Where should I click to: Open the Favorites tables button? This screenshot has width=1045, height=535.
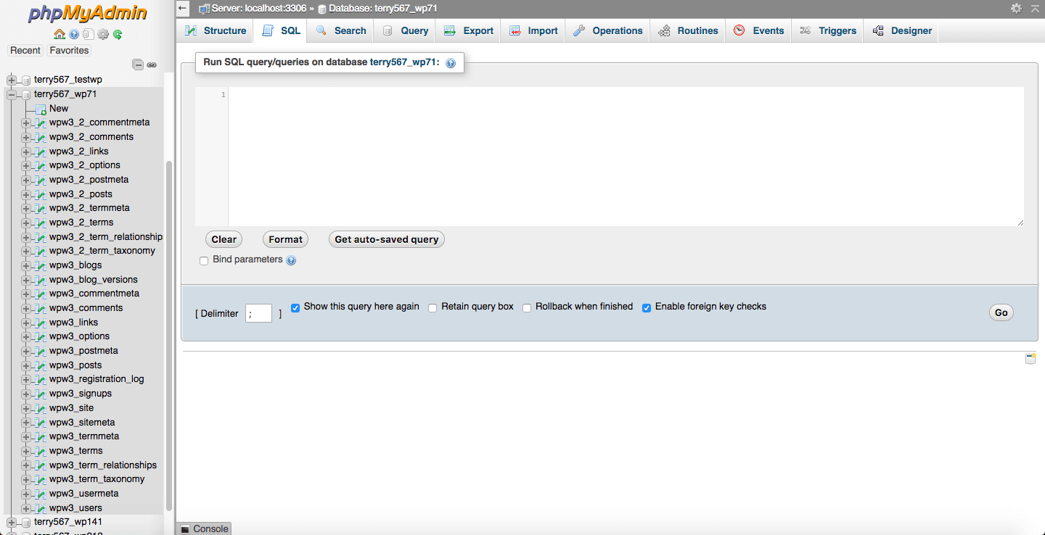coord(69,50)
